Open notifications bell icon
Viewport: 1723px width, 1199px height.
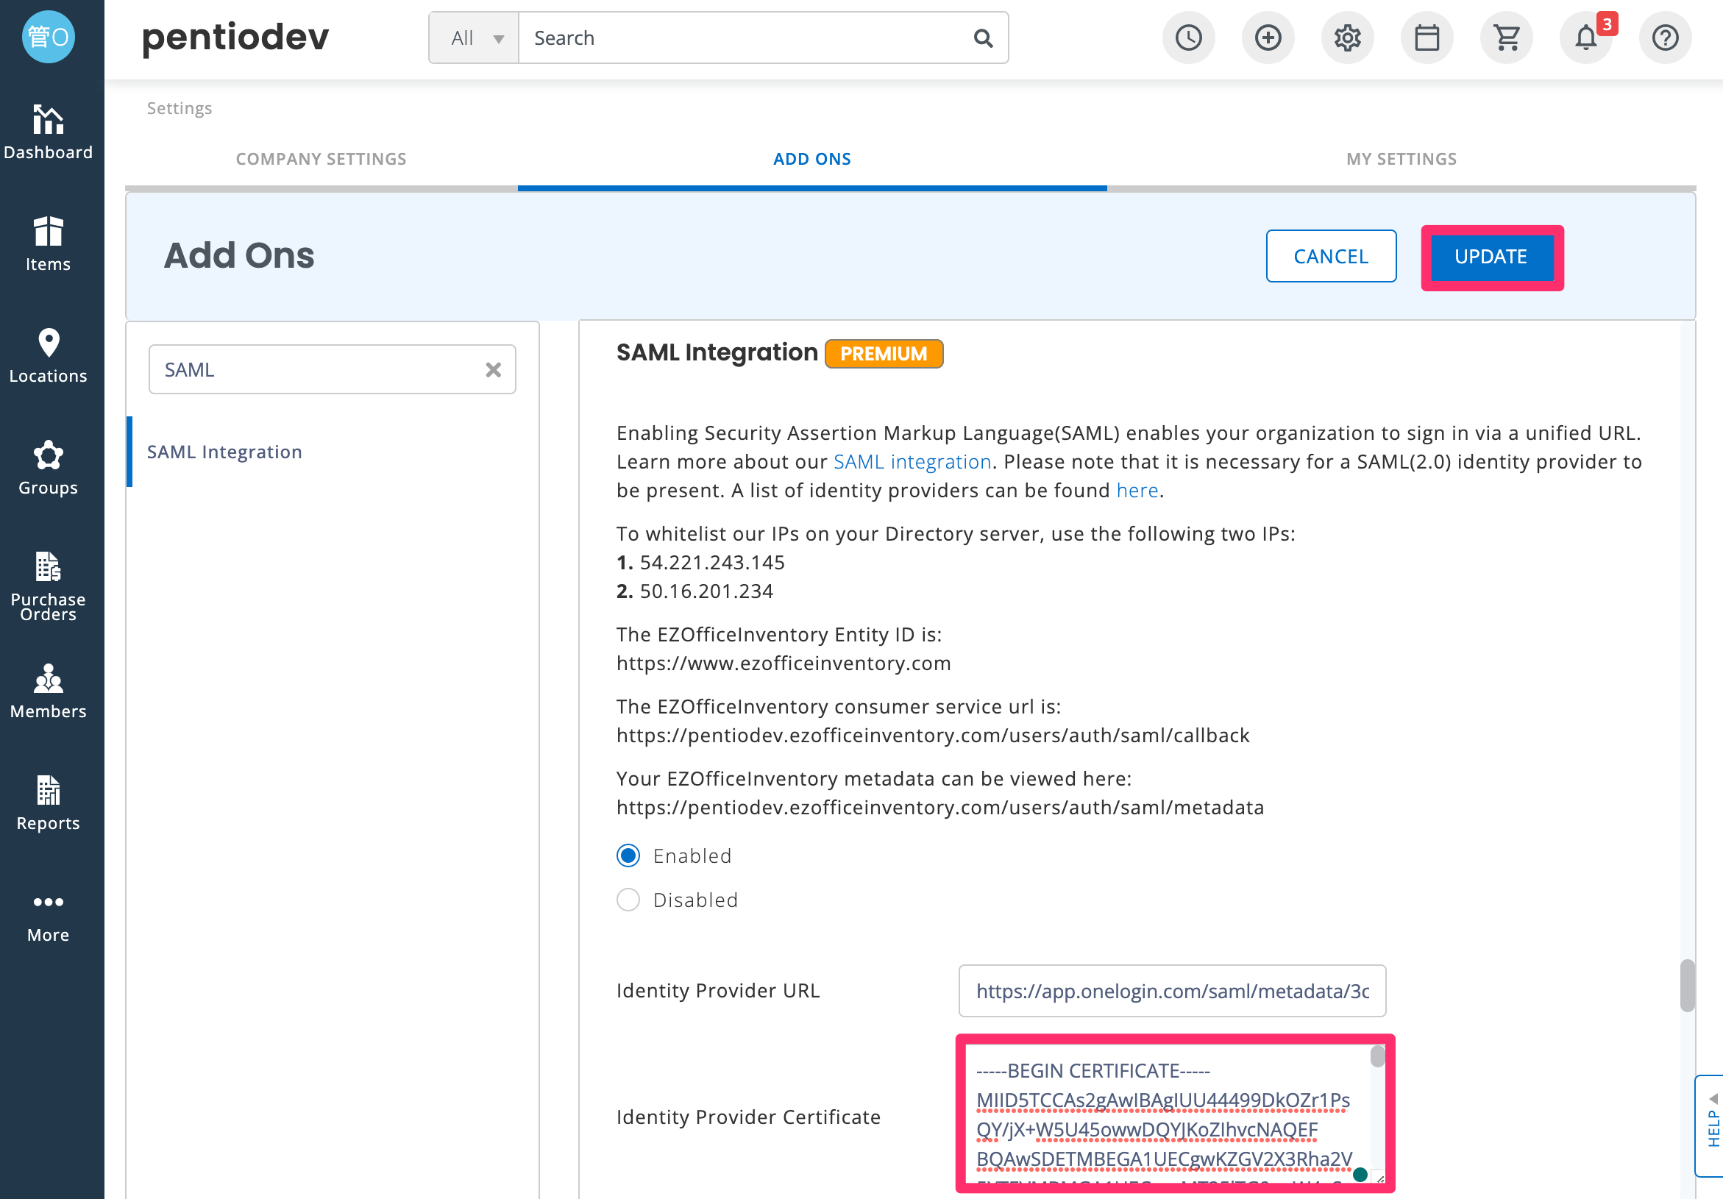1586,38
